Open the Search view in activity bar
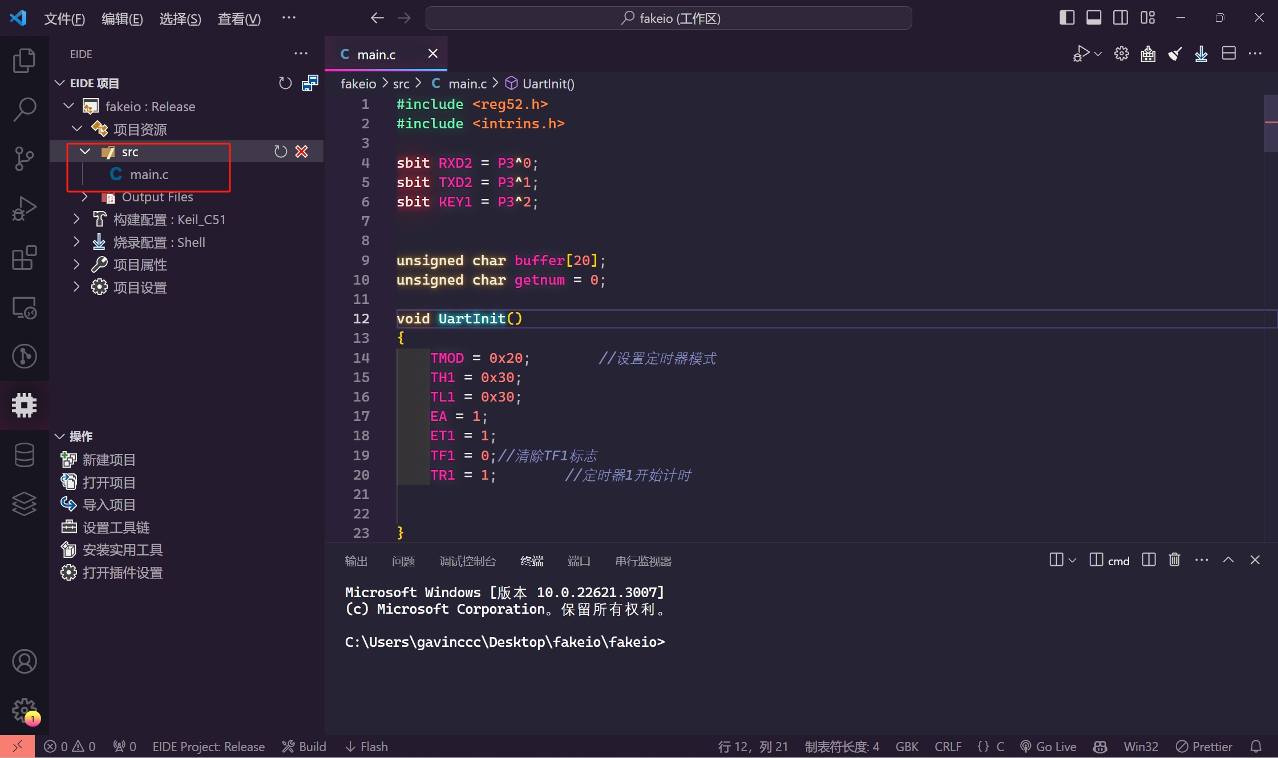The width and height of the screenshot is (1278, 758). click(24, 109)
